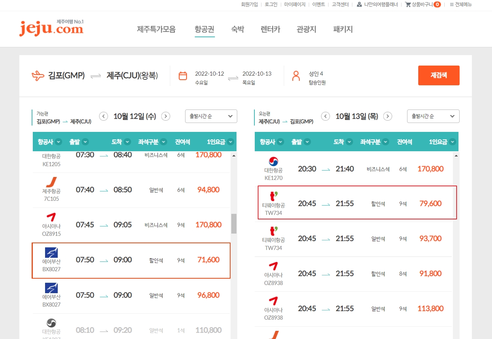This screenshot has width=492, height=339.
Task: Click the departure list scroll-up arrow
Action: tap(234, 155)
